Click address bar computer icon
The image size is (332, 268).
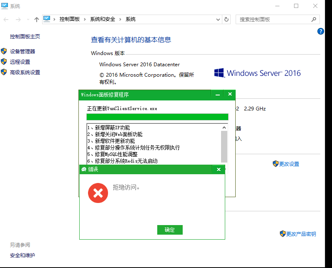coord(47,19)
